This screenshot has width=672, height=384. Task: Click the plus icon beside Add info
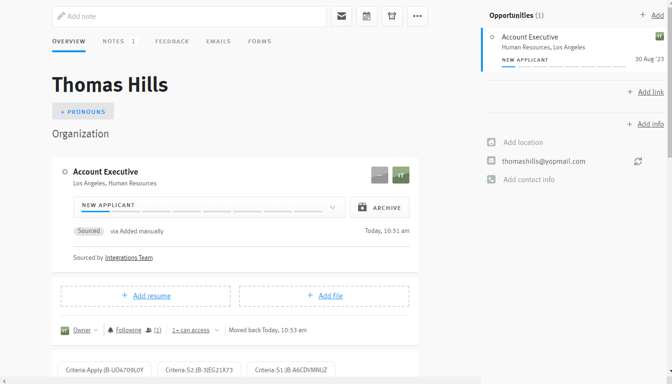(x=630, y=124)
